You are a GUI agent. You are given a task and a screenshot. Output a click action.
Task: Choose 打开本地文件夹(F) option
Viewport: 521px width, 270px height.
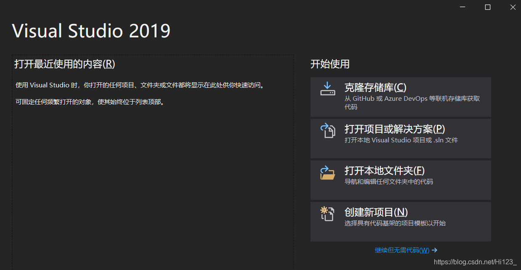point(401,180)
